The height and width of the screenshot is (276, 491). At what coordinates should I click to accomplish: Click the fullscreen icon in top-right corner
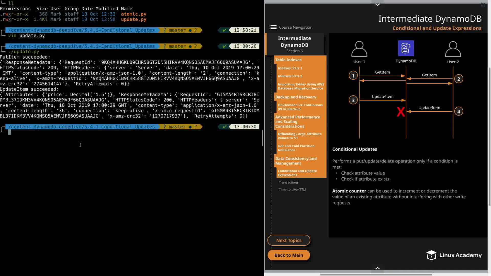coord(483,5)
